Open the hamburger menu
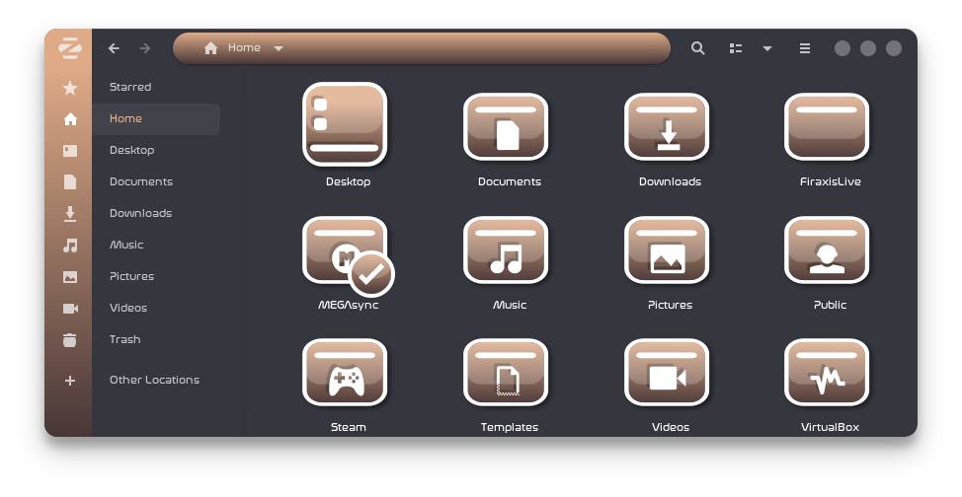 tap(805, 48)
